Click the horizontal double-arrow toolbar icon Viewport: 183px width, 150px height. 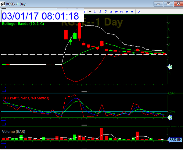pos(85,12)
